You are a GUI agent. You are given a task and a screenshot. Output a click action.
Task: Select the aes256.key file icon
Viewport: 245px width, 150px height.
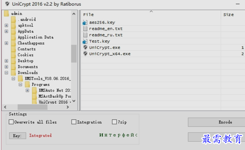click(x=85, y=22)
